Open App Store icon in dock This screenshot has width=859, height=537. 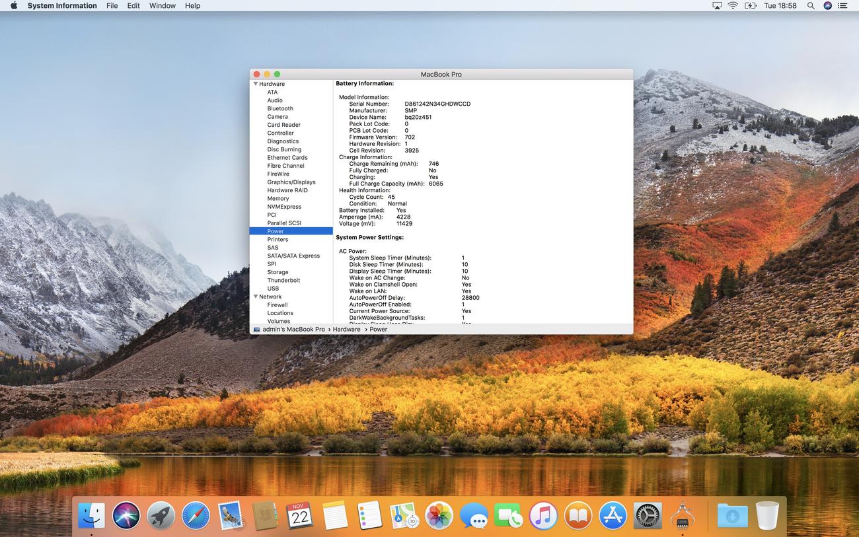click(613, 515)
